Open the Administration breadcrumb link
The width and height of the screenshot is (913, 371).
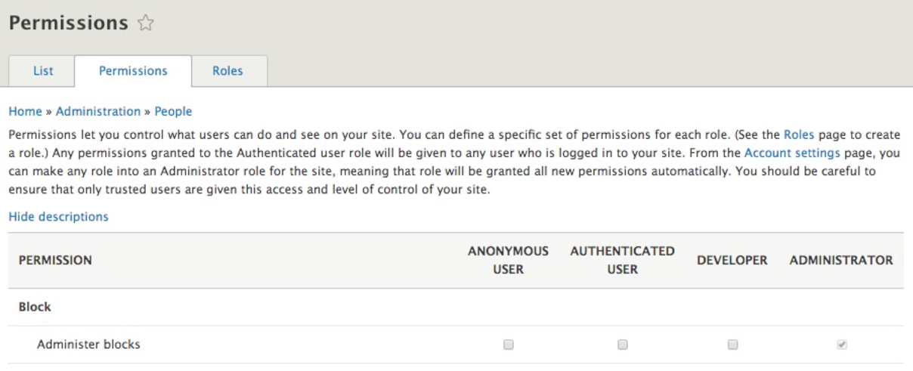click(98, 111)
